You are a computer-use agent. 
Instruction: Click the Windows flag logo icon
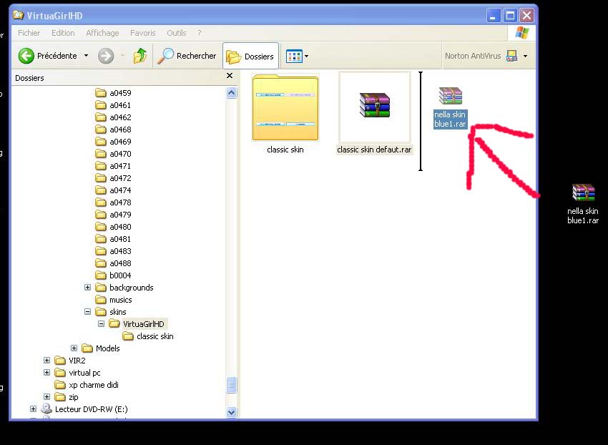point(522,33)
